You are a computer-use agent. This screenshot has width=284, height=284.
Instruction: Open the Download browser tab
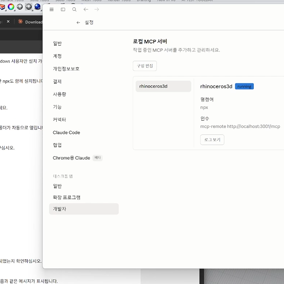[x=30, y=22]
